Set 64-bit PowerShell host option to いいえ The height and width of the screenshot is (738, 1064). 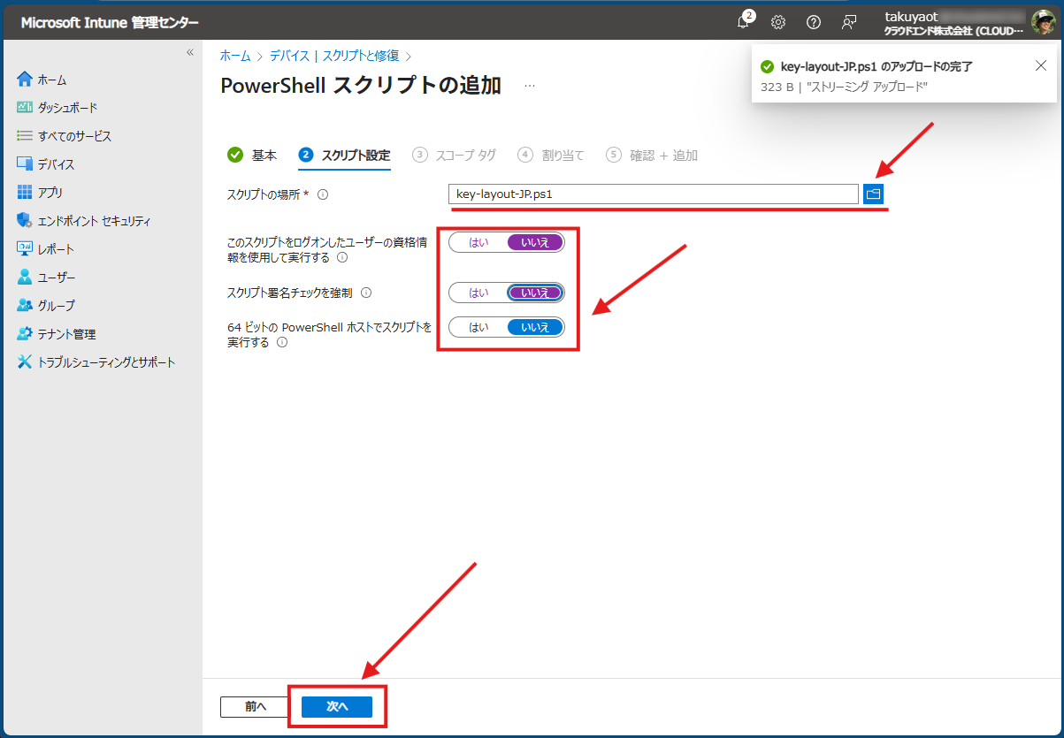click(x=535, y=327)
